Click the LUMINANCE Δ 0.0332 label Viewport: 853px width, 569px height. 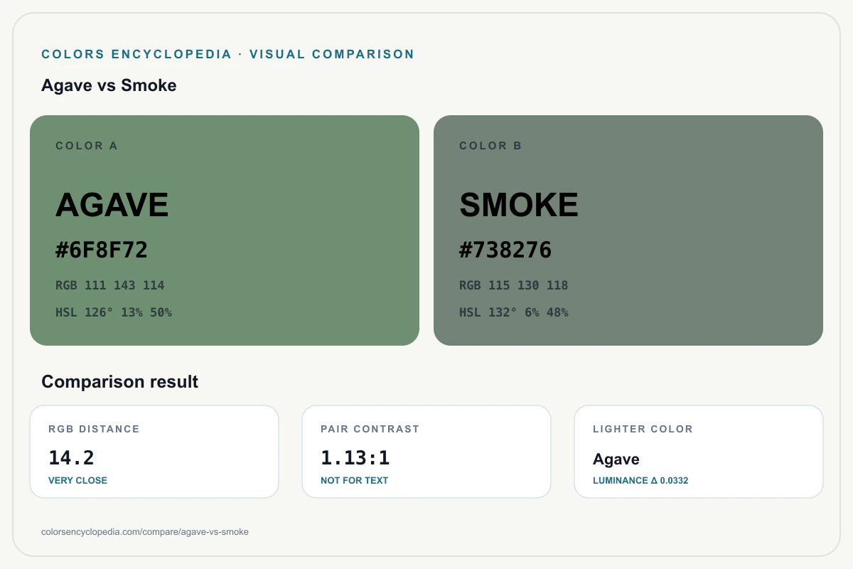(640, 480)
